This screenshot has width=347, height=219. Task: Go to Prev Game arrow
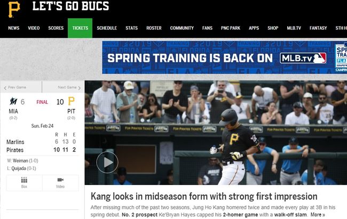[5, 88]
